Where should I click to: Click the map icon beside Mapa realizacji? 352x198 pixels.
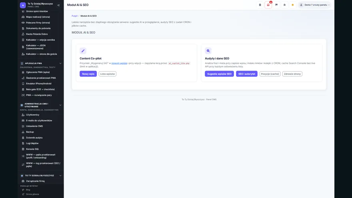tap(23, 17)
